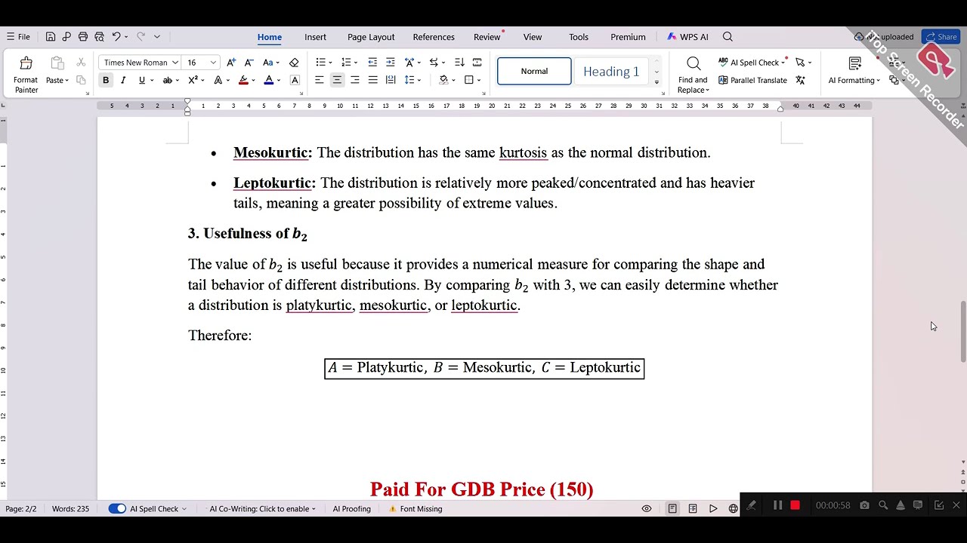Expand the line spacing dropdown

click(x=419, y=80)
